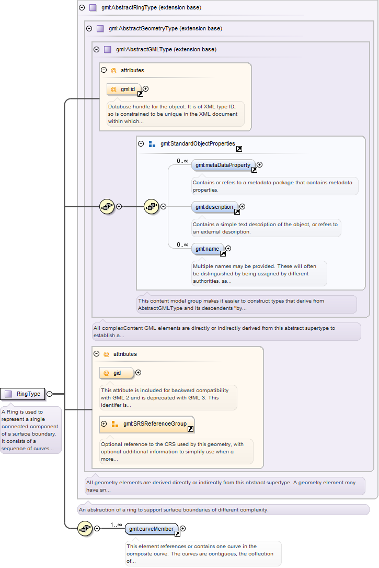Screen dimensions: 379x568
Task: Follow the reference arrow on gml:id
Action: [x=140, y=94]
